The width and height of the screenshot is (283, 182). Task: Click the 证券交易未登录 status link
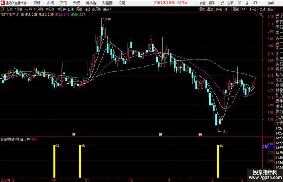164,3
